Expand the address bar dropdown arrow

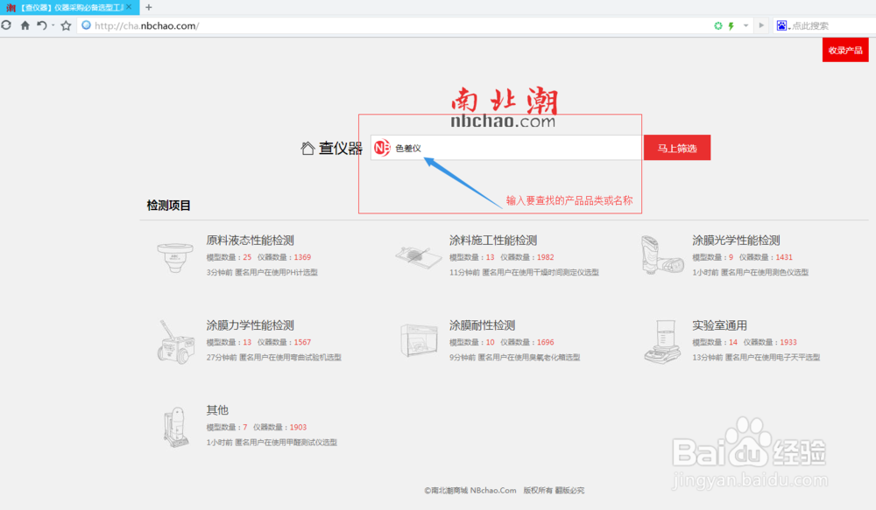(x=745, y=25)
